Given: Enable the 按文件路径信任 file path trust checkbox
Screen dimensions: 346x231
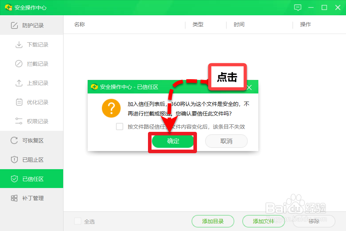Looking at the screenshot, I should (x=120, y=126).
